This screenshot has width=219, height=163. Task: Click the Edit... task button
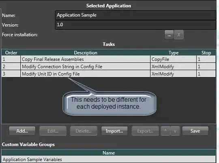click(53, 131)
